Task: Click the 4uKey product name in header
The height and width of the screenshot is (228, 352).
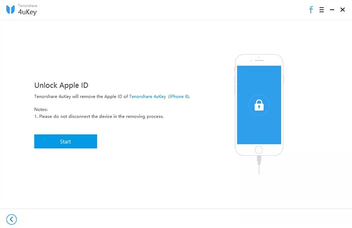Action: point(27,12)
